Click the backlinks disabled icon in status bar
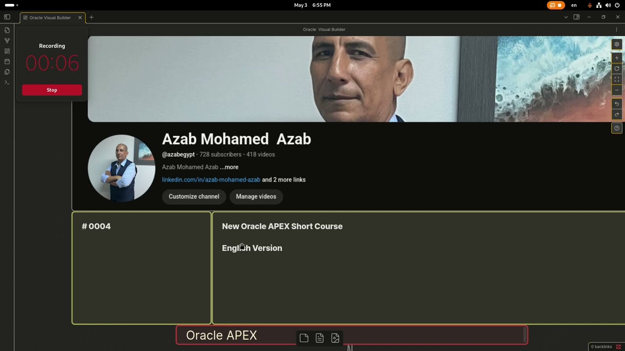This screenshot has height=351, width=625. (618, 347)
